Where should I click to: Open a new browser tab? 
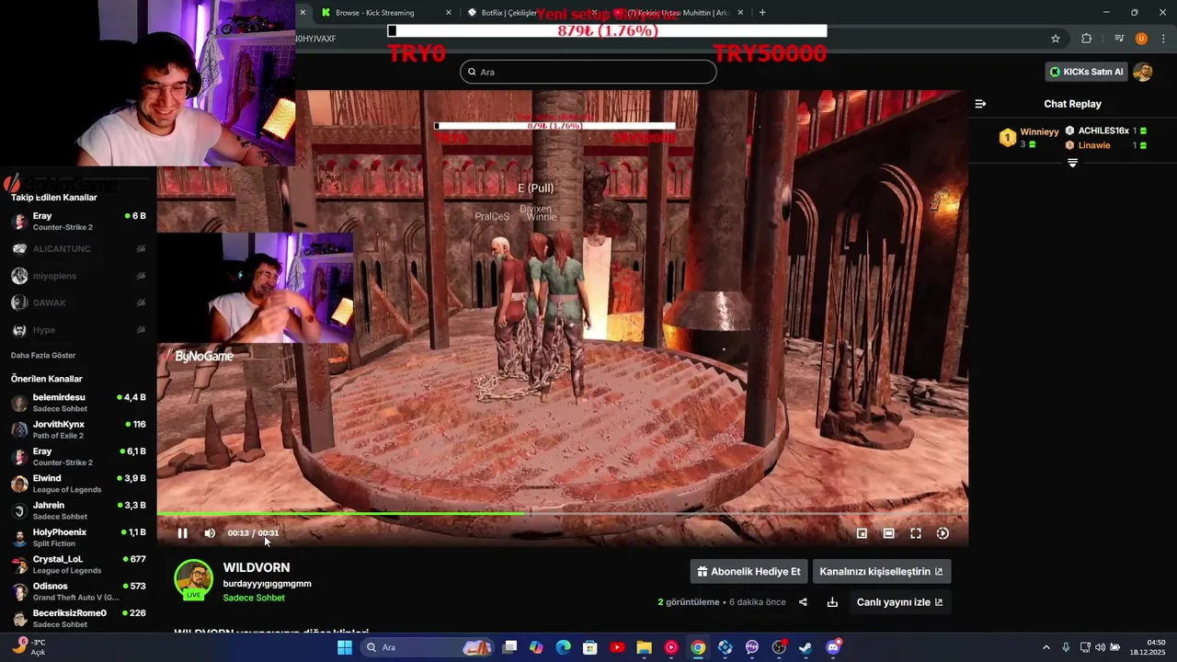[x=762, y=13]
